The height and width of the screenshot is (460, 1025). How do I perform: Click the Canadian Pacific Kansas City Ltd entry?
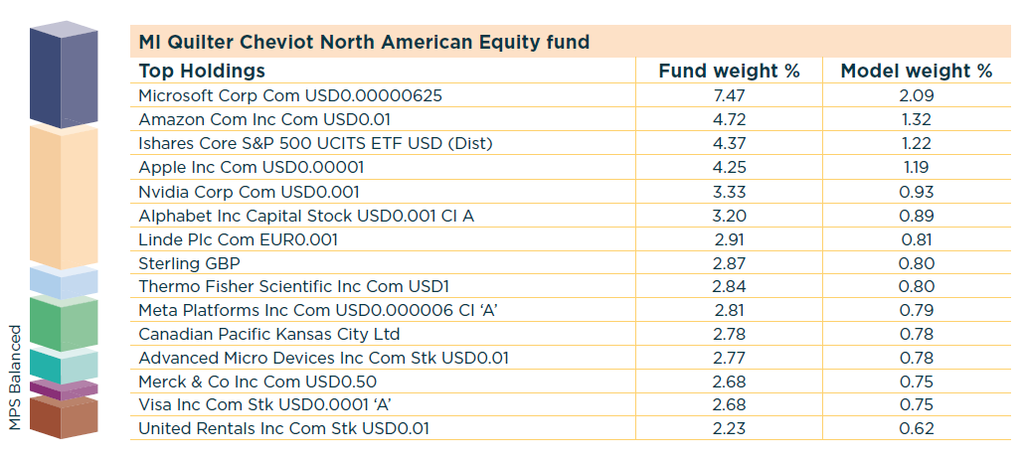[x=268, y=334]
